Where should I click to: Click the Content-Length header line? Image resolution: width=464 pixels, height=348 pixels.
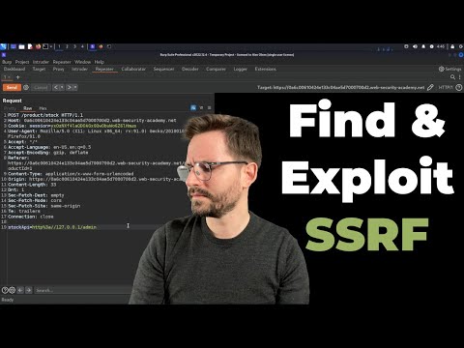[x=32, y=185]
